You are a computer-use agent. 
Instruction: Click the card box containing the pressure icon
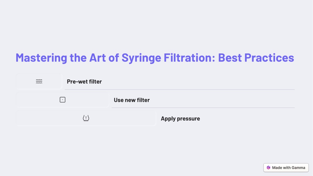click(x=86, y=118)
